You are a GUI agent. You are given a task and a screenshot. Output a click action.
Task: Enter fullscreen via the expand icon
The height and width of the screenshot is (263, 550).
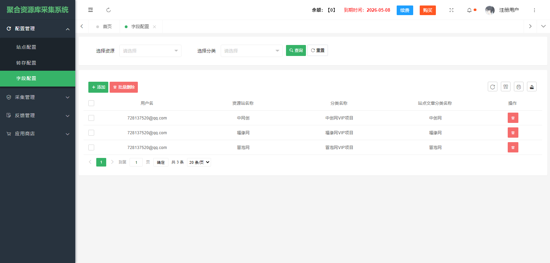451,10
